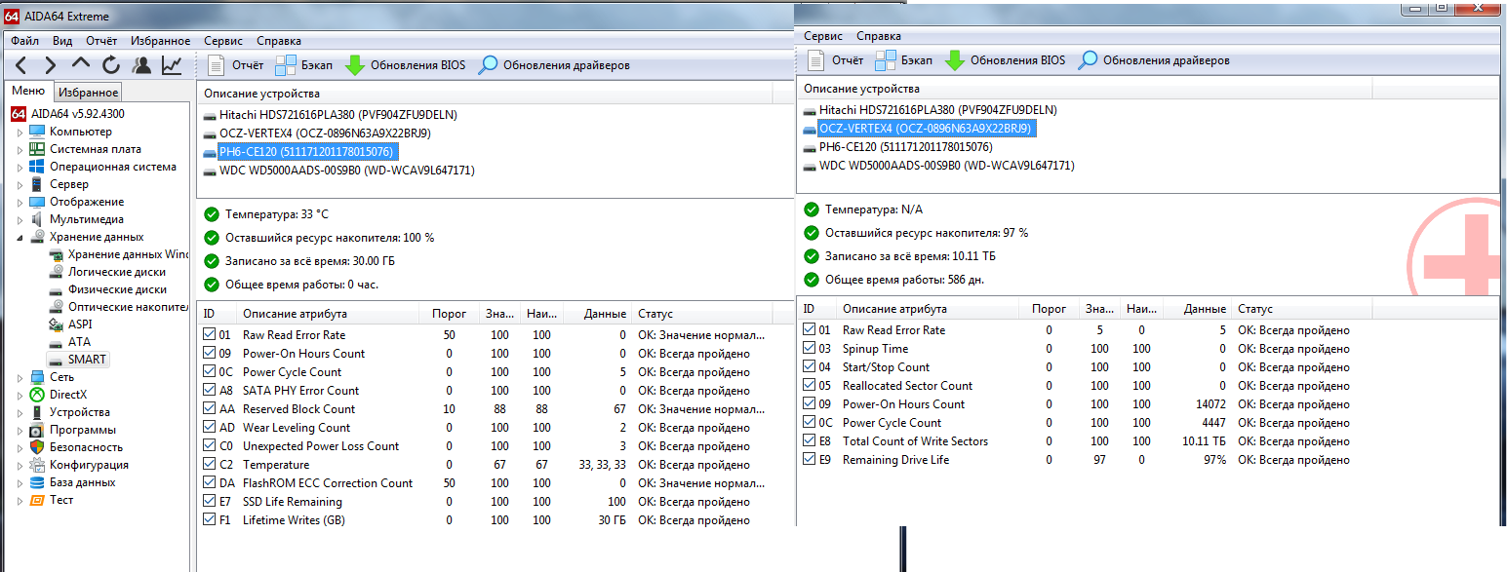The image size is (1507, 572).
Task: Sort by Порог column in left window
Action: tap(450, 314)
